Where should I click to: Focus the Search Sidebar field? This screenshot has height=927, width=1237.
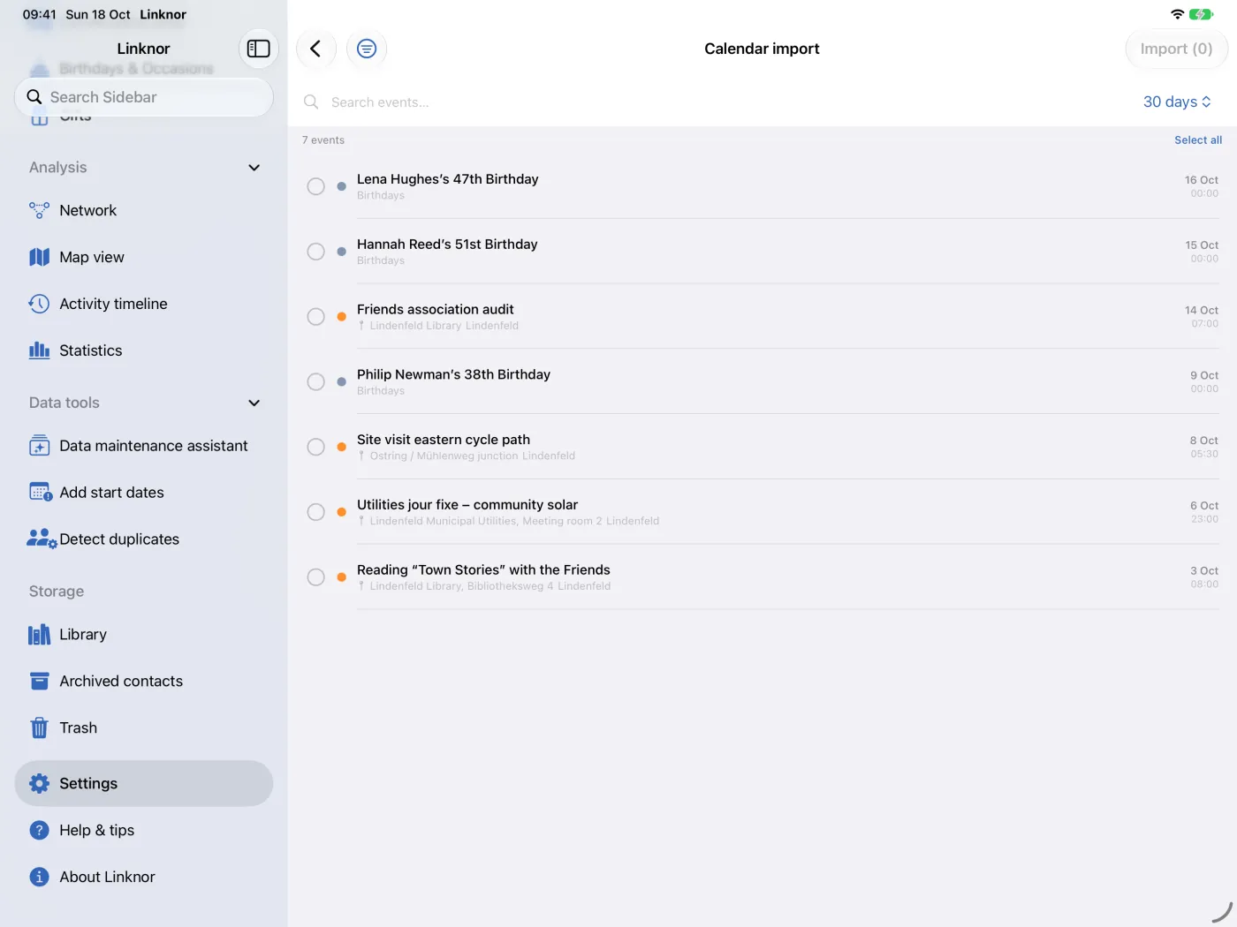[x=144, y=97]
